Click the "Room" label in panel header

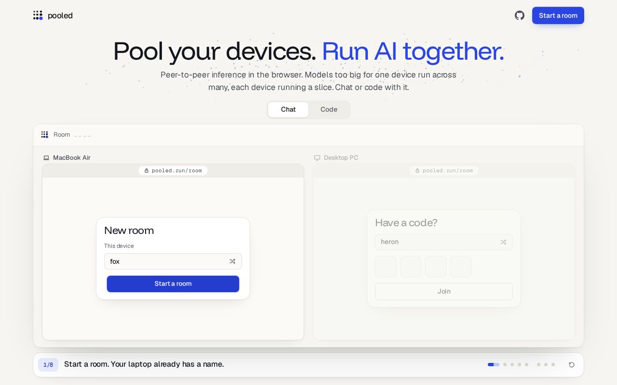click(x=62, y=135)
